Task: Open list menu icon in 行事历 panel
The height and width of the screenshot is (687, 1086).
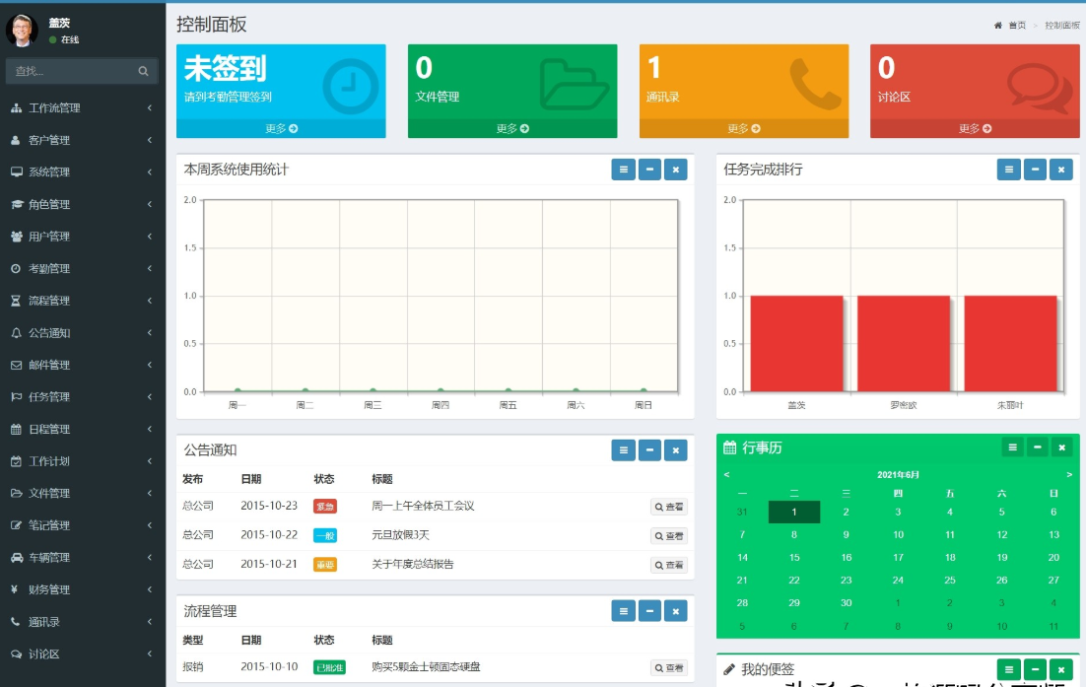Action: click(x=1012, y=447)
